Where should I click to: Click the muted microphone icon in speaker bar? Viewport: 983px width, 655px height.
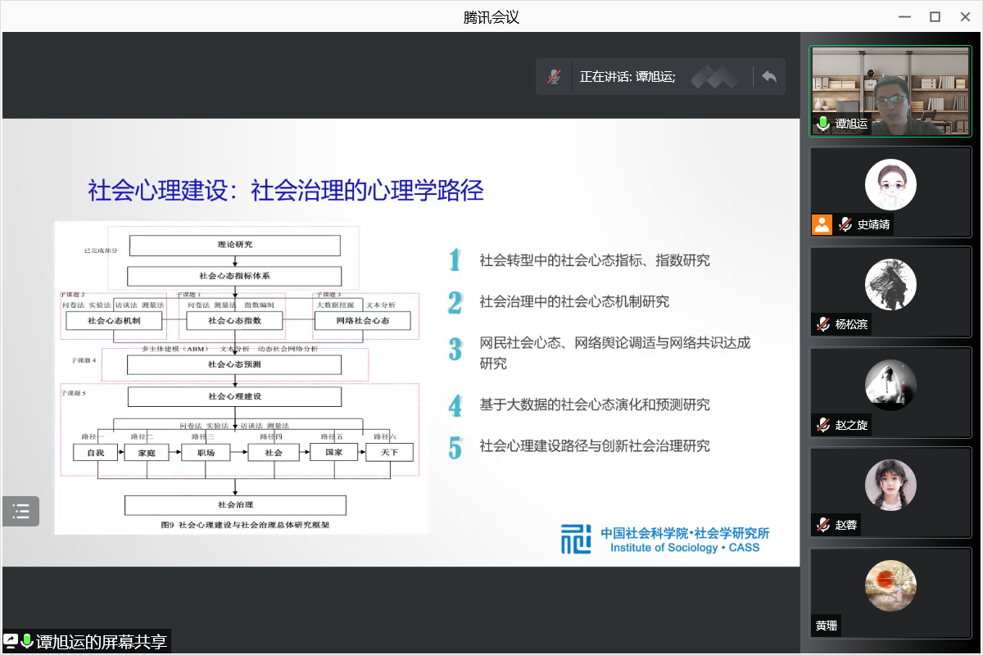pos(555,77)
